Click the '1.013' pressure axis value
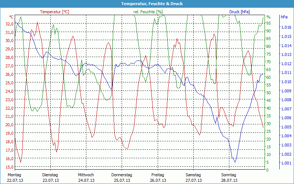Image resolution: width=294 pixels, height=184 pixels. [286, 54]
